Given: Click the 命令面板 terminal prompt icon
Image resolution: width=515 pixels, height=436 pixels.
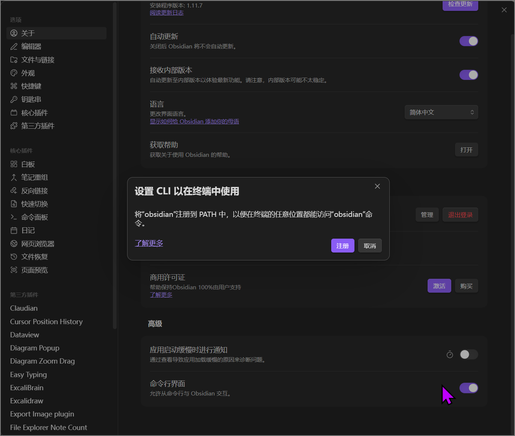Looking at the screenshot, I should 14,217.
